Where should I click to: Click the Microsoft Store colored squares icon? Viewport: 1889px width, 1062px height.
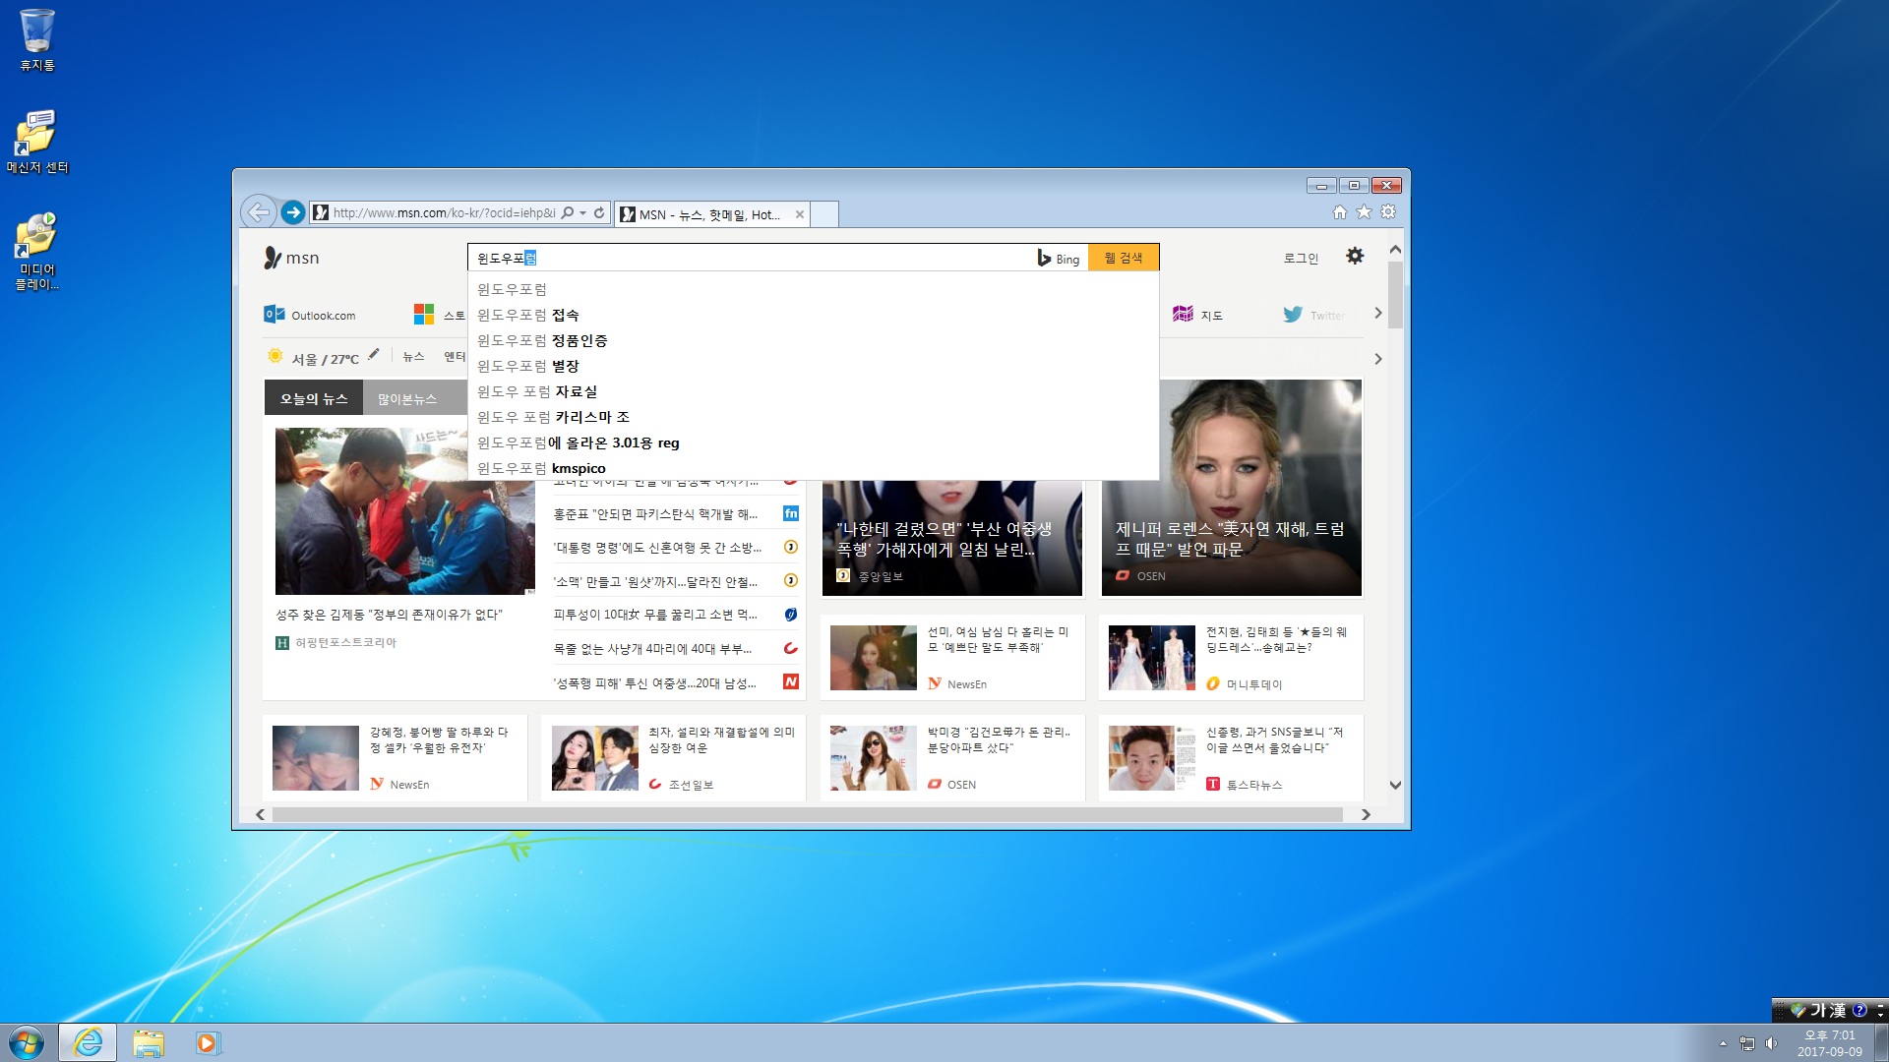click(424, 314)
